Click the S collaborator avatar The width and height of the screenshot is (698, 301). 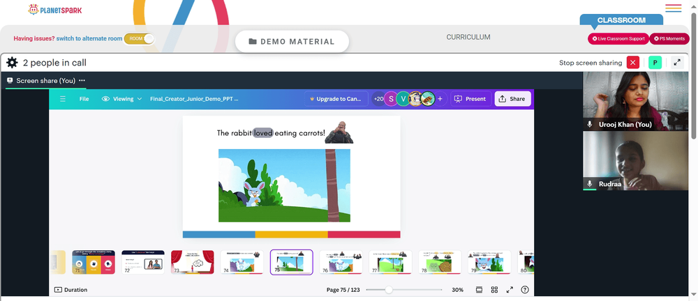pyautogui.click(x=391, y=99)
